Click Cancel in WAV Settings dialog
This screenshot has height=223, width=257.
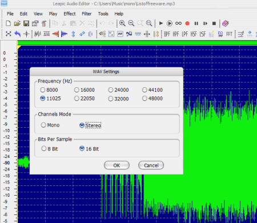click(x=151, y=165)
